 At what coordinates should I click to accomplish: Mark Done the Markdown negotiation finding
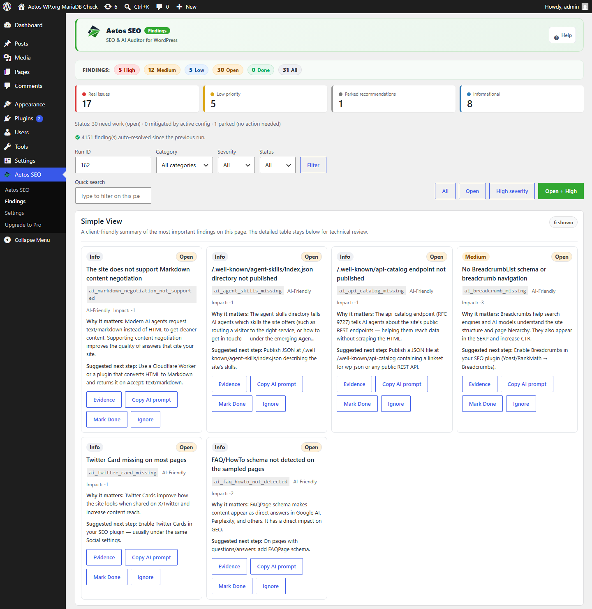pos(107,419)
